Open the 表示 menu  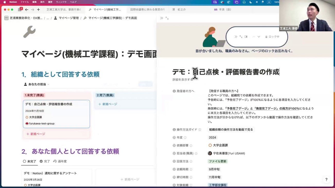42,2
